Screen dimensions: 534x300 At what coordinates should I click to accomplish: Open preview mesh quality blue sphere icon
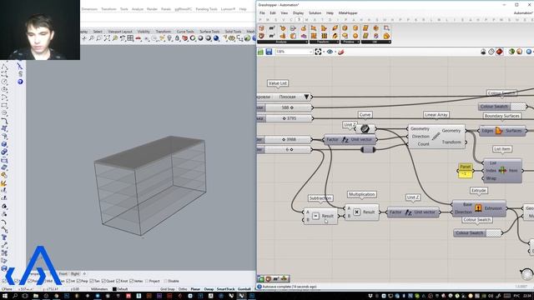(529, 52)
